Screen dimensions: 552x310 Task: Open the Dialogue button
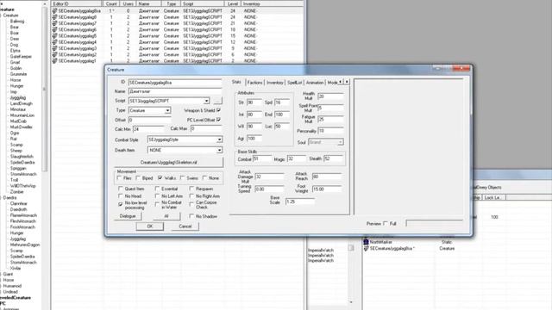[x=128, y=216]
